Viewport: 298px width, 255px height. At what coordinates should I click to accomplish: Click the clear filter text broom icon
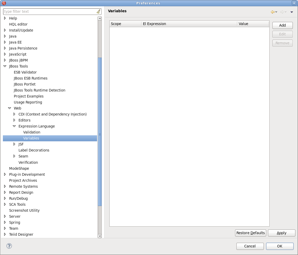98,11
